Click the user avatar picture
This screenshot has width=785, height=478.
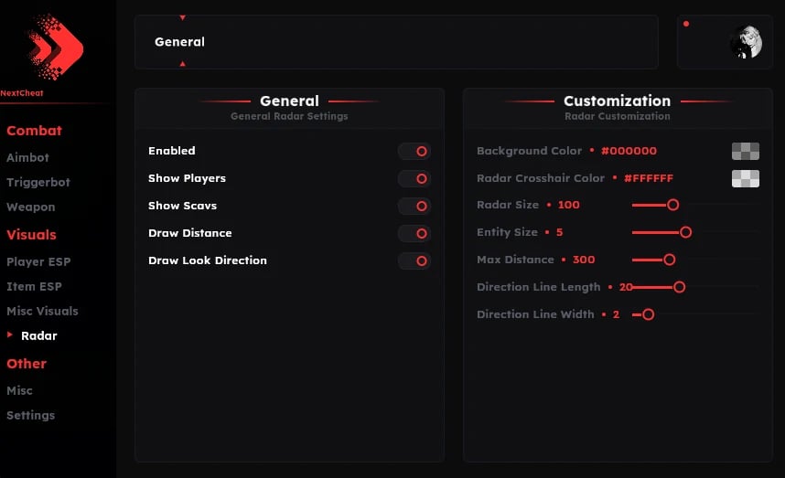(746, 42)
